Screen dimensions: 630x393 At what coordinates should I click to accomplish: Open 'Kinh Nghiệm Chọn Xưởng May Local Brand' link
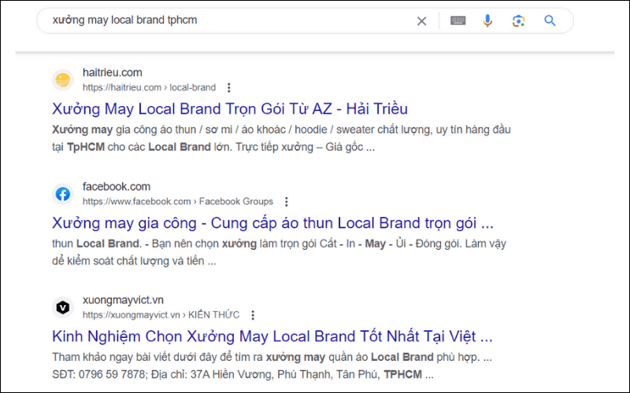[x=272, y=336]
